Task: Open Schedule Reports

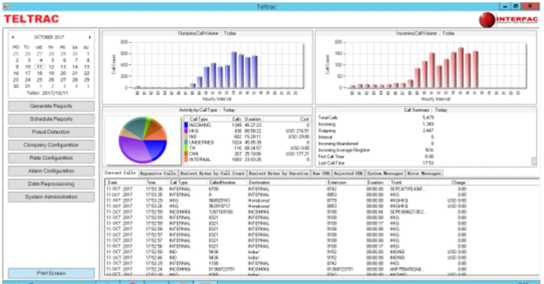Action: click(51, 119)
